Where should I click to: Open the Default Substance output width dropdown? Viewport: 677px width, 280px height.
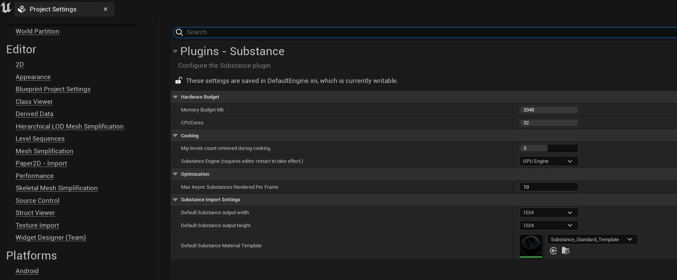click(549, 213)
